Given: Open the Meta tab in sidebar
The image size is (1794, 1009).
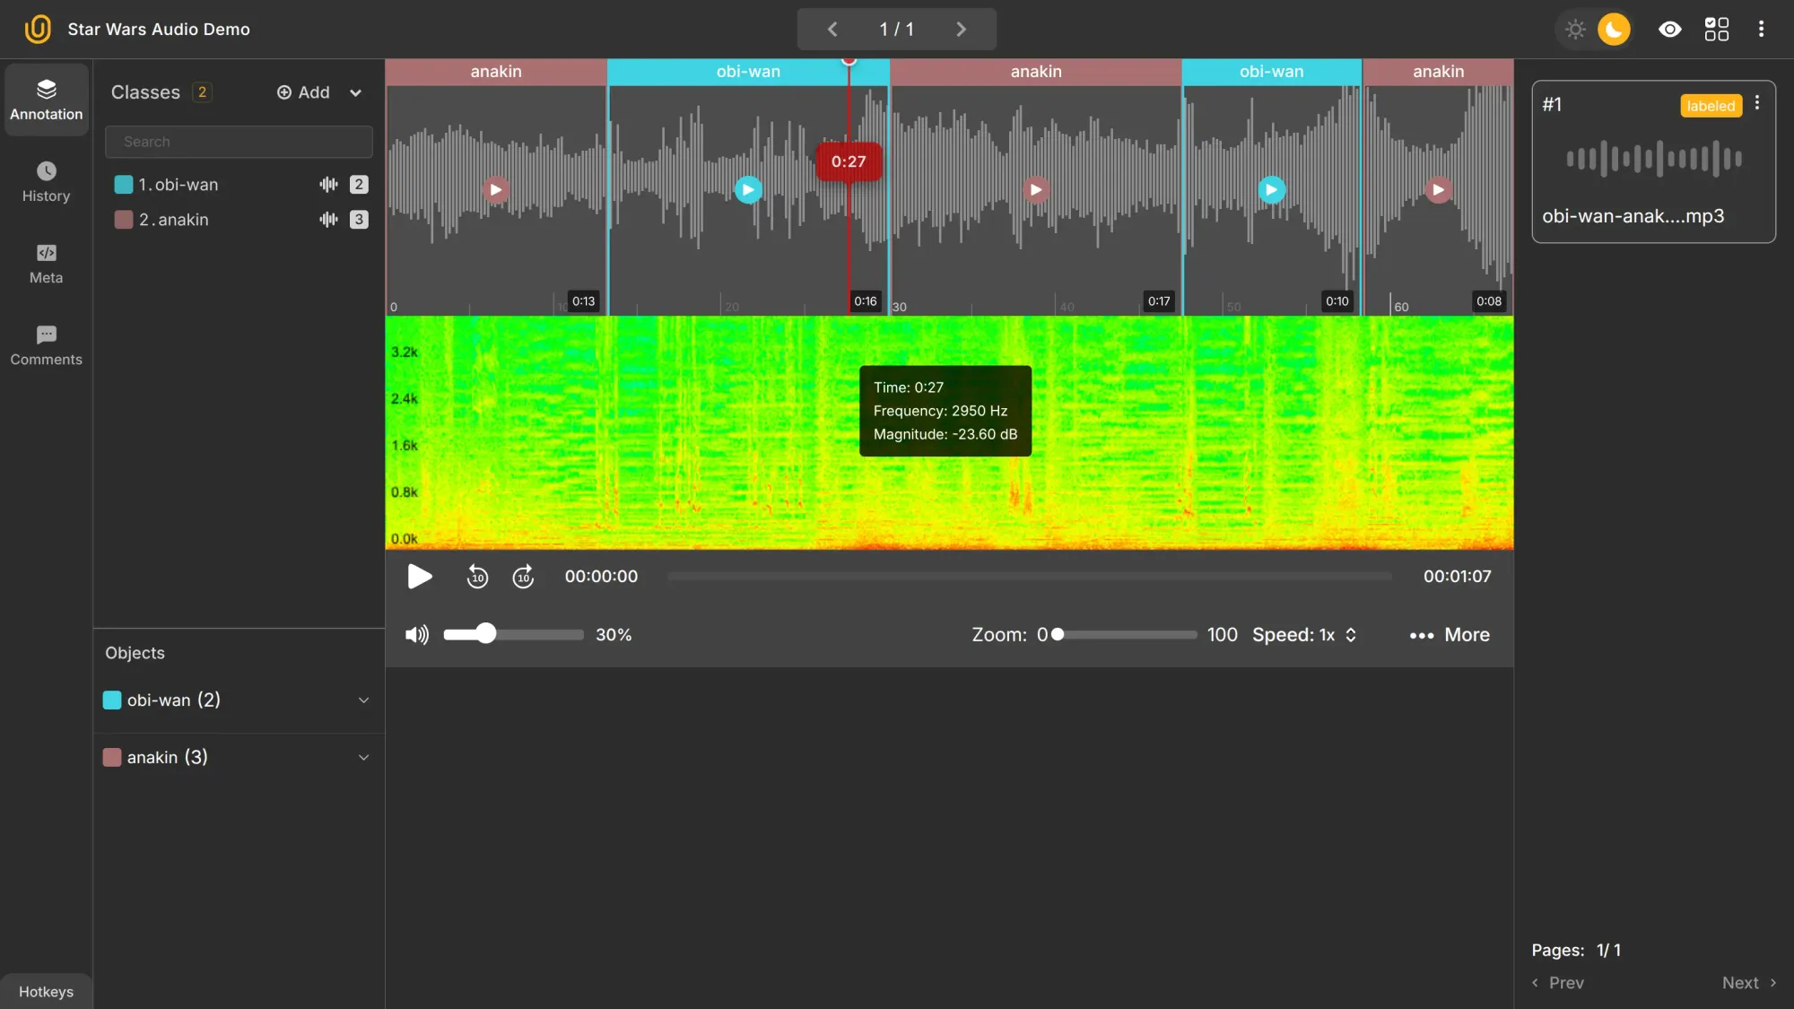Looking at the screenshot, I should pos(47,264).
